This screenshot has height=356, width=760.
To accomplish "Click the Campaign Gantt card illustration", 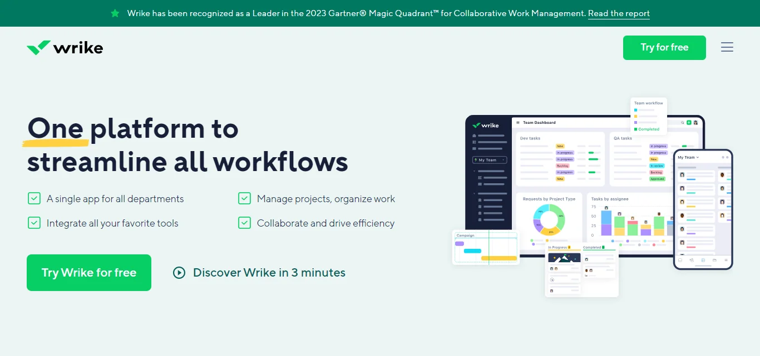I will point(486,247).
